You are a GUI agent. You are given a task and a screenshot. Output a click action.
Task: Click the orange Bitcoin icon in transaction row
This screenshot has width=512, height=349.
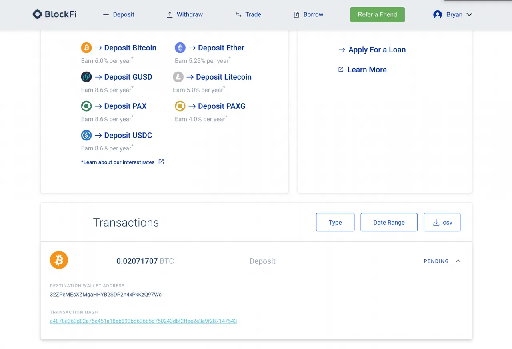click(59, 260)
